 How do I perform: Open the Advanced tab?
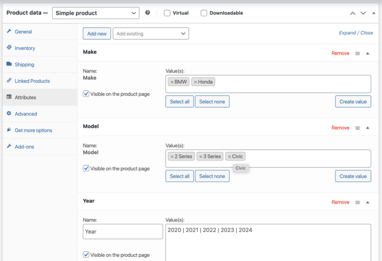pos(40,114)
